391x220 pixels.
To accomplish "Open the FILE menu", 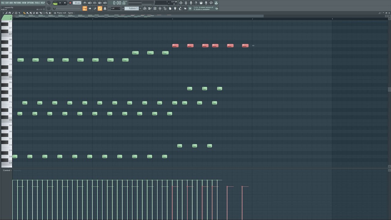I will 3,3.
